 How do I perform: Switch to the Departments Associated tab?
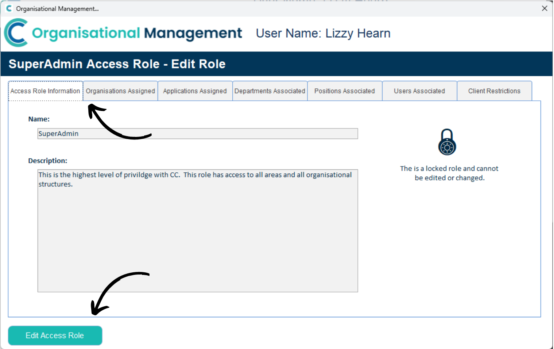point(270,91)
